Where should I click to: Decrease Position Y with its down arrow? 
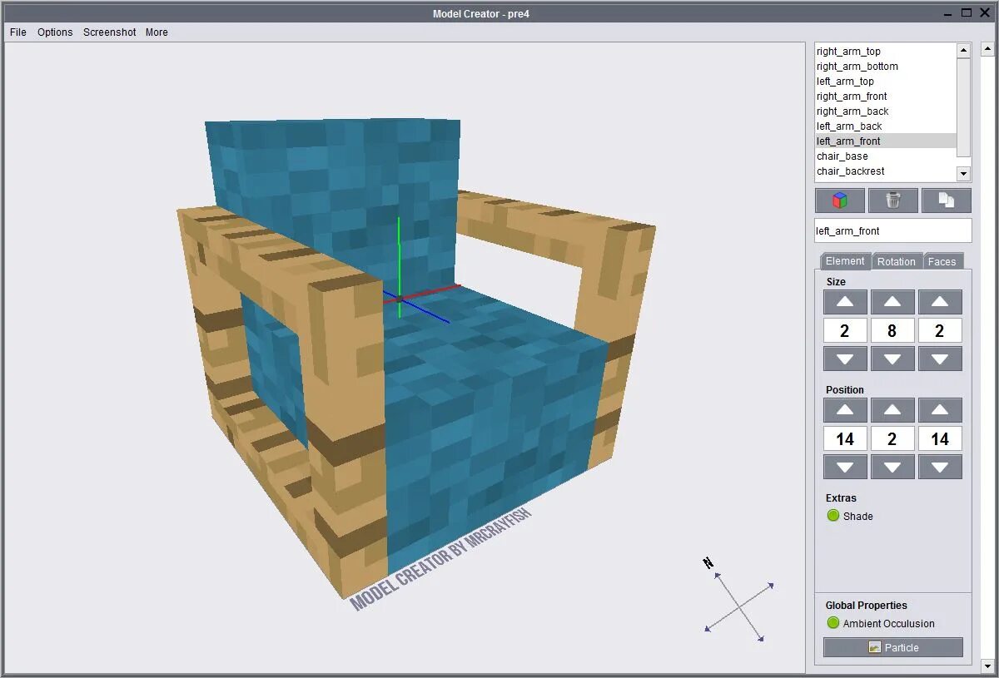892,467
